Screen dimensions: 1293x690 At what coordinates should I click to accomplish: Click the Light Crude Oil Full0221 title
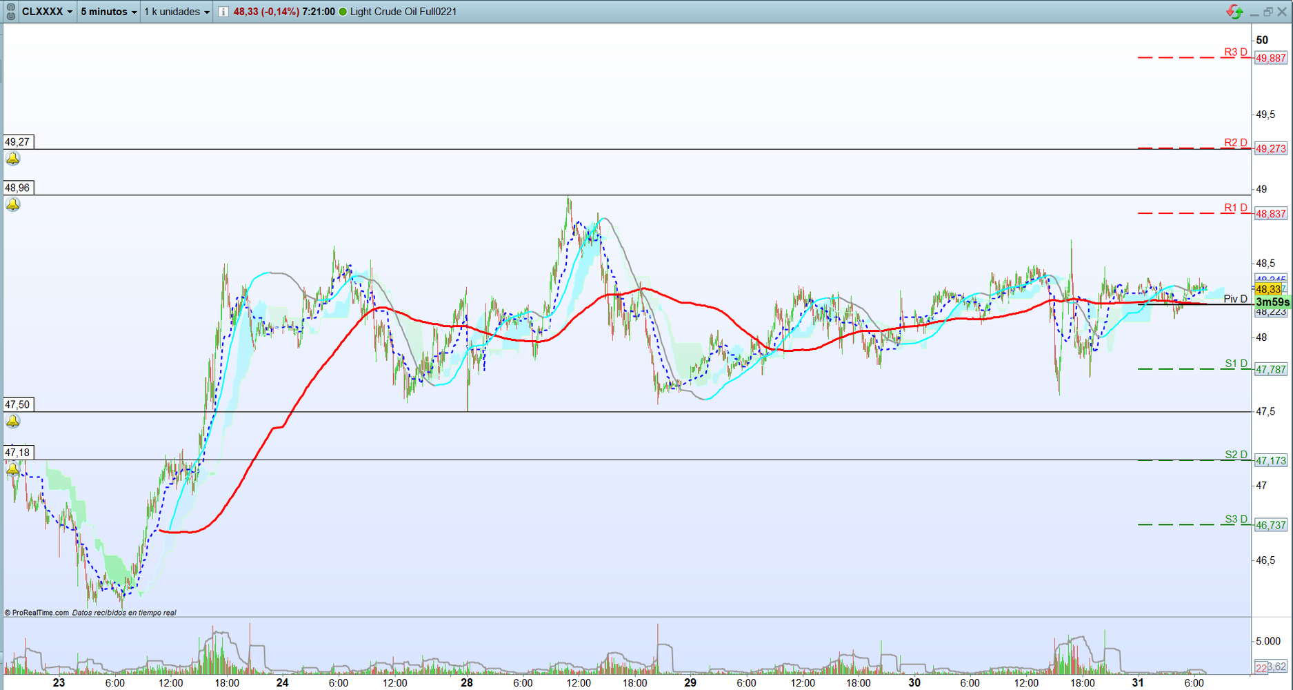point(403,12)
